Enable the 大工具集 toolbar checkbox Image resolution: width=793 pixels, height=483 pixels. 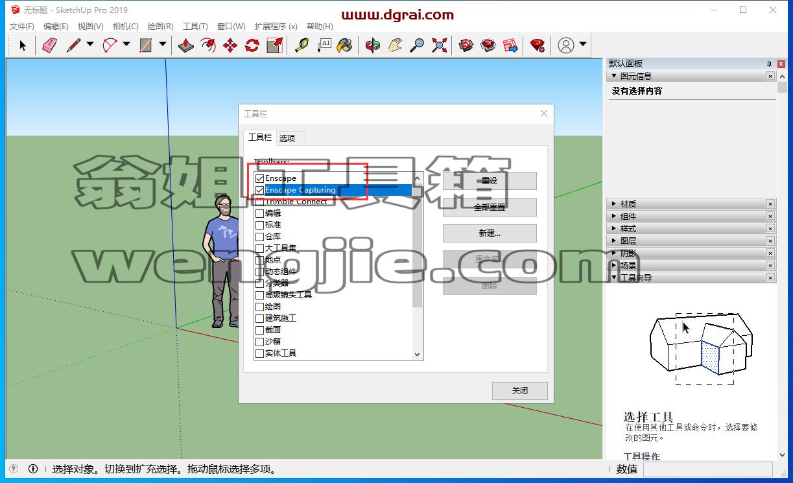[x=260, y=248]
